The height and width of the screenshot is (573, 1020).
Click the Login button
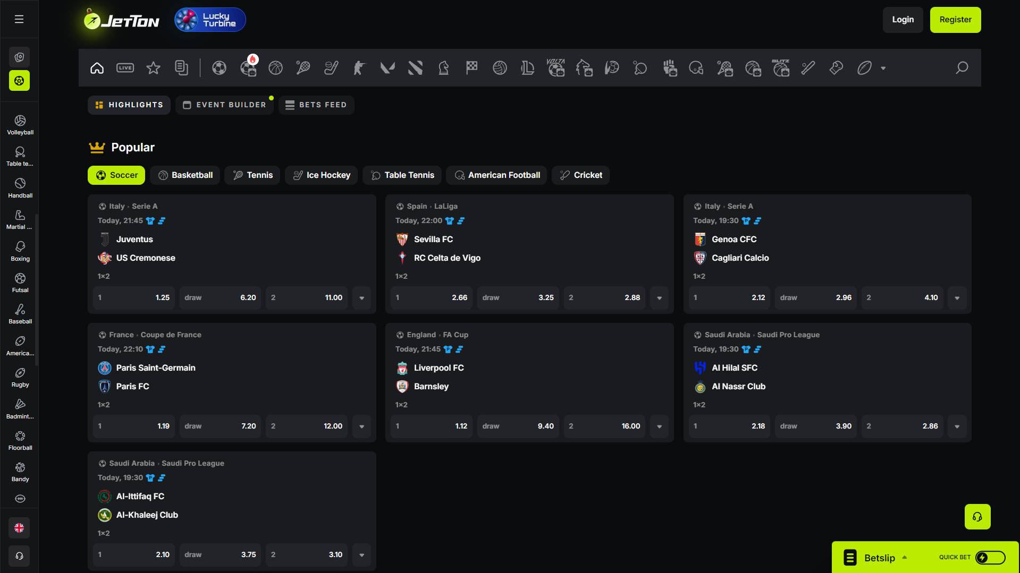coord(903,20)
